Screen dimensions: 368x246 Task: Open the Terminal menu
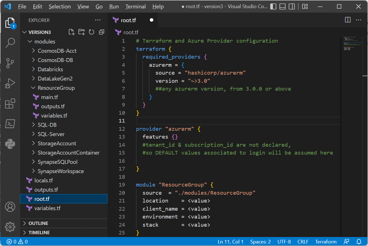click(x=135, y=6)
